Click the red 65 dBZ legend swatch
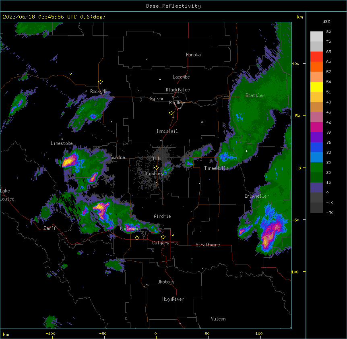The image size is (347, 339). (x=316, y=56)
